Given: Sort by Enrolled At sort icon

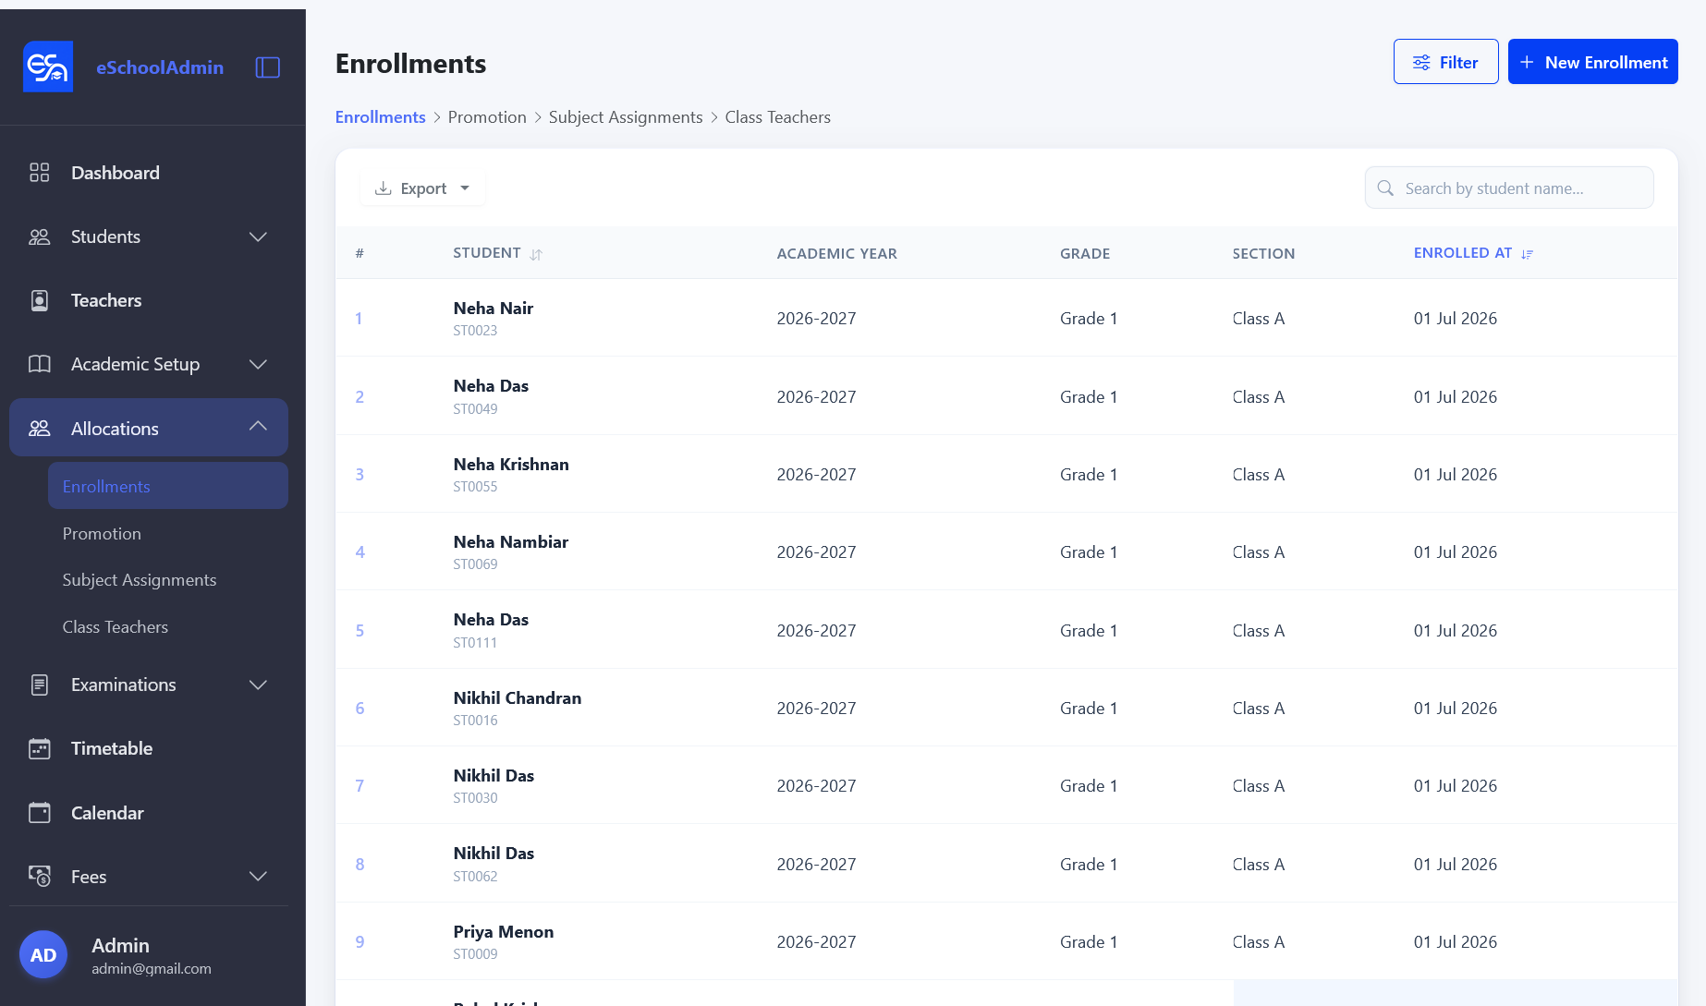Looking at the screenshot, I should (1527, 254).
